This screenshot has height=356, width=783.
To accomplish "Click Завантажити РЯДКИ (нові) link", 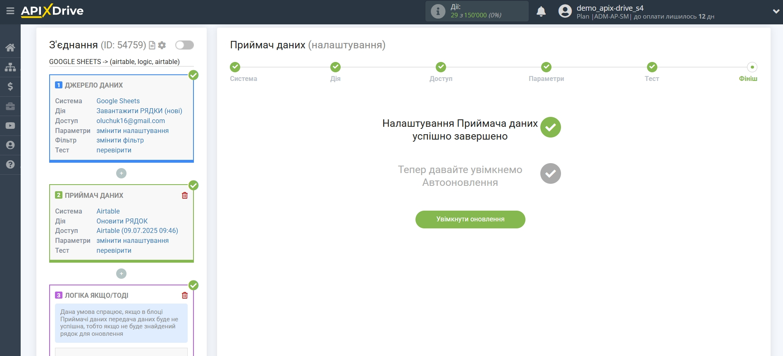I will (139, 111).
